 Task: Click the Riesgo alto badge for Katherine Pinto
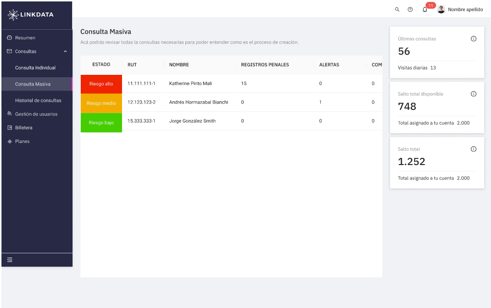[x=101, y=83]
